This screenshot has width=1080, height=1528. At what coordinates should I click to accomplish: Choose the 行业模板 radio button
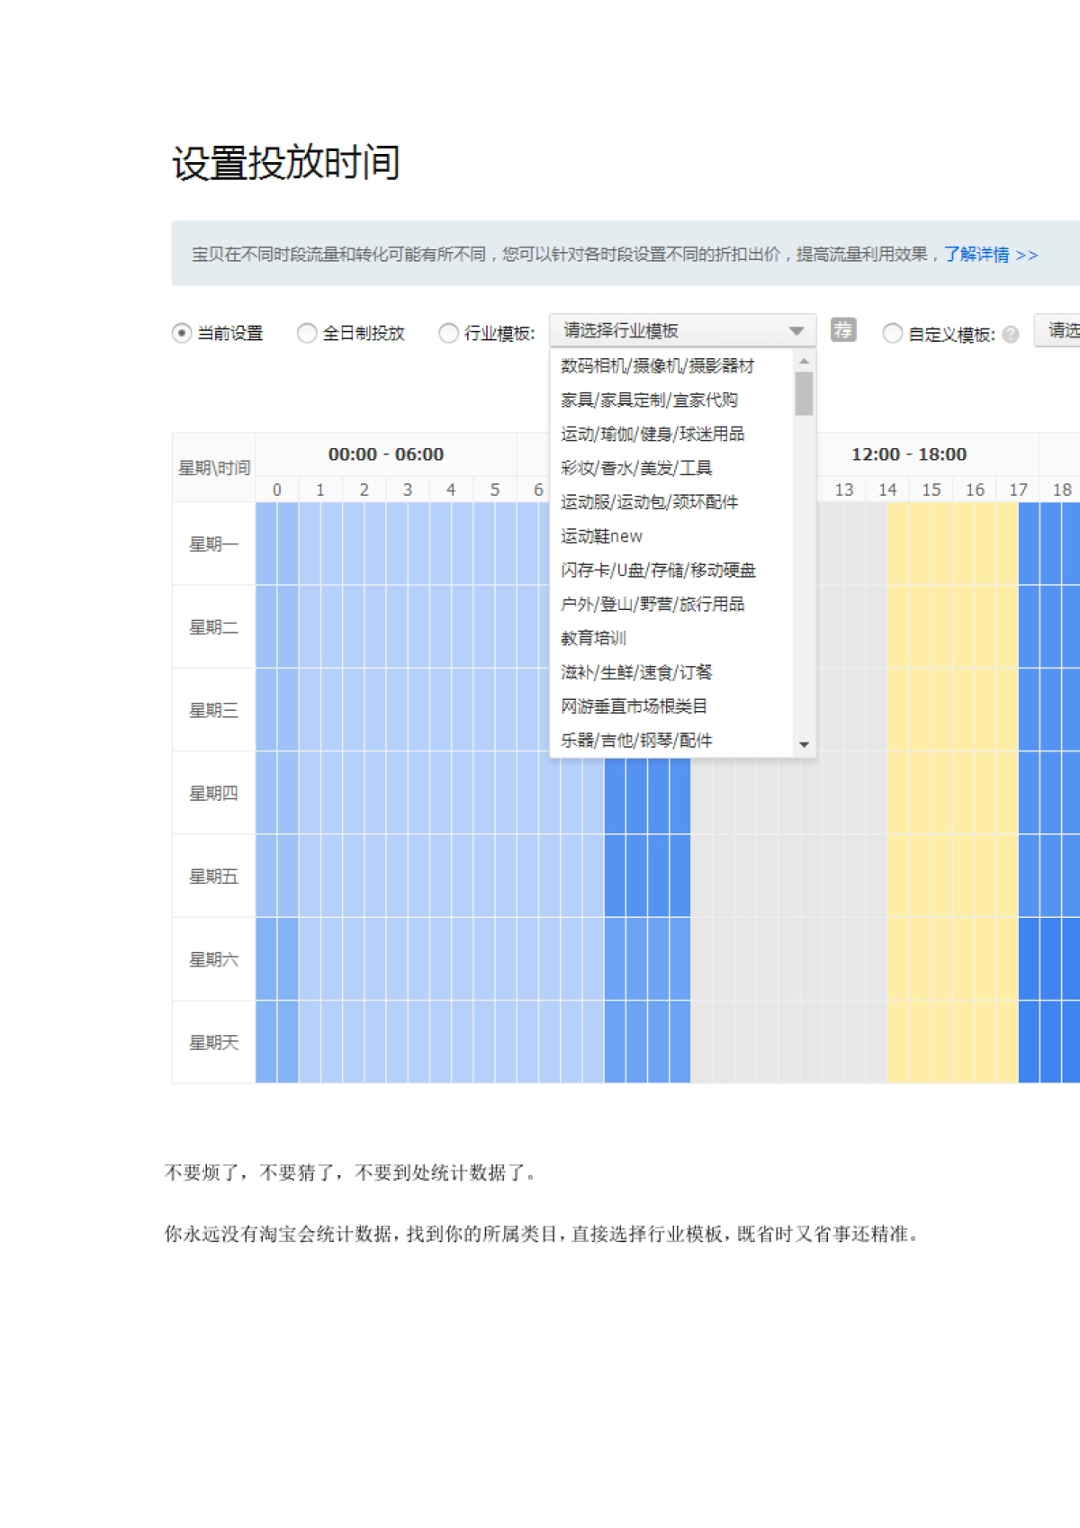click(448, 333)
